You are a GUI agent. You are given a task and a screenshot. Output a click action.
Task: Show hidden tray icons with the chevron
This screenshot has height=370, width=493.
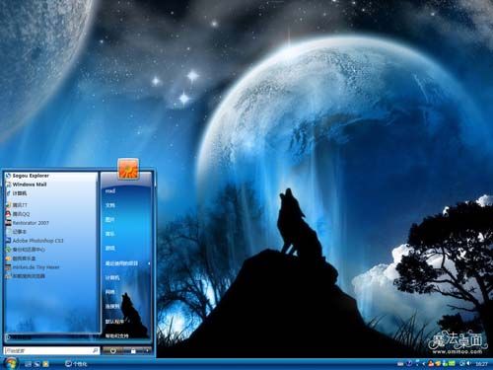click(424, 364)
